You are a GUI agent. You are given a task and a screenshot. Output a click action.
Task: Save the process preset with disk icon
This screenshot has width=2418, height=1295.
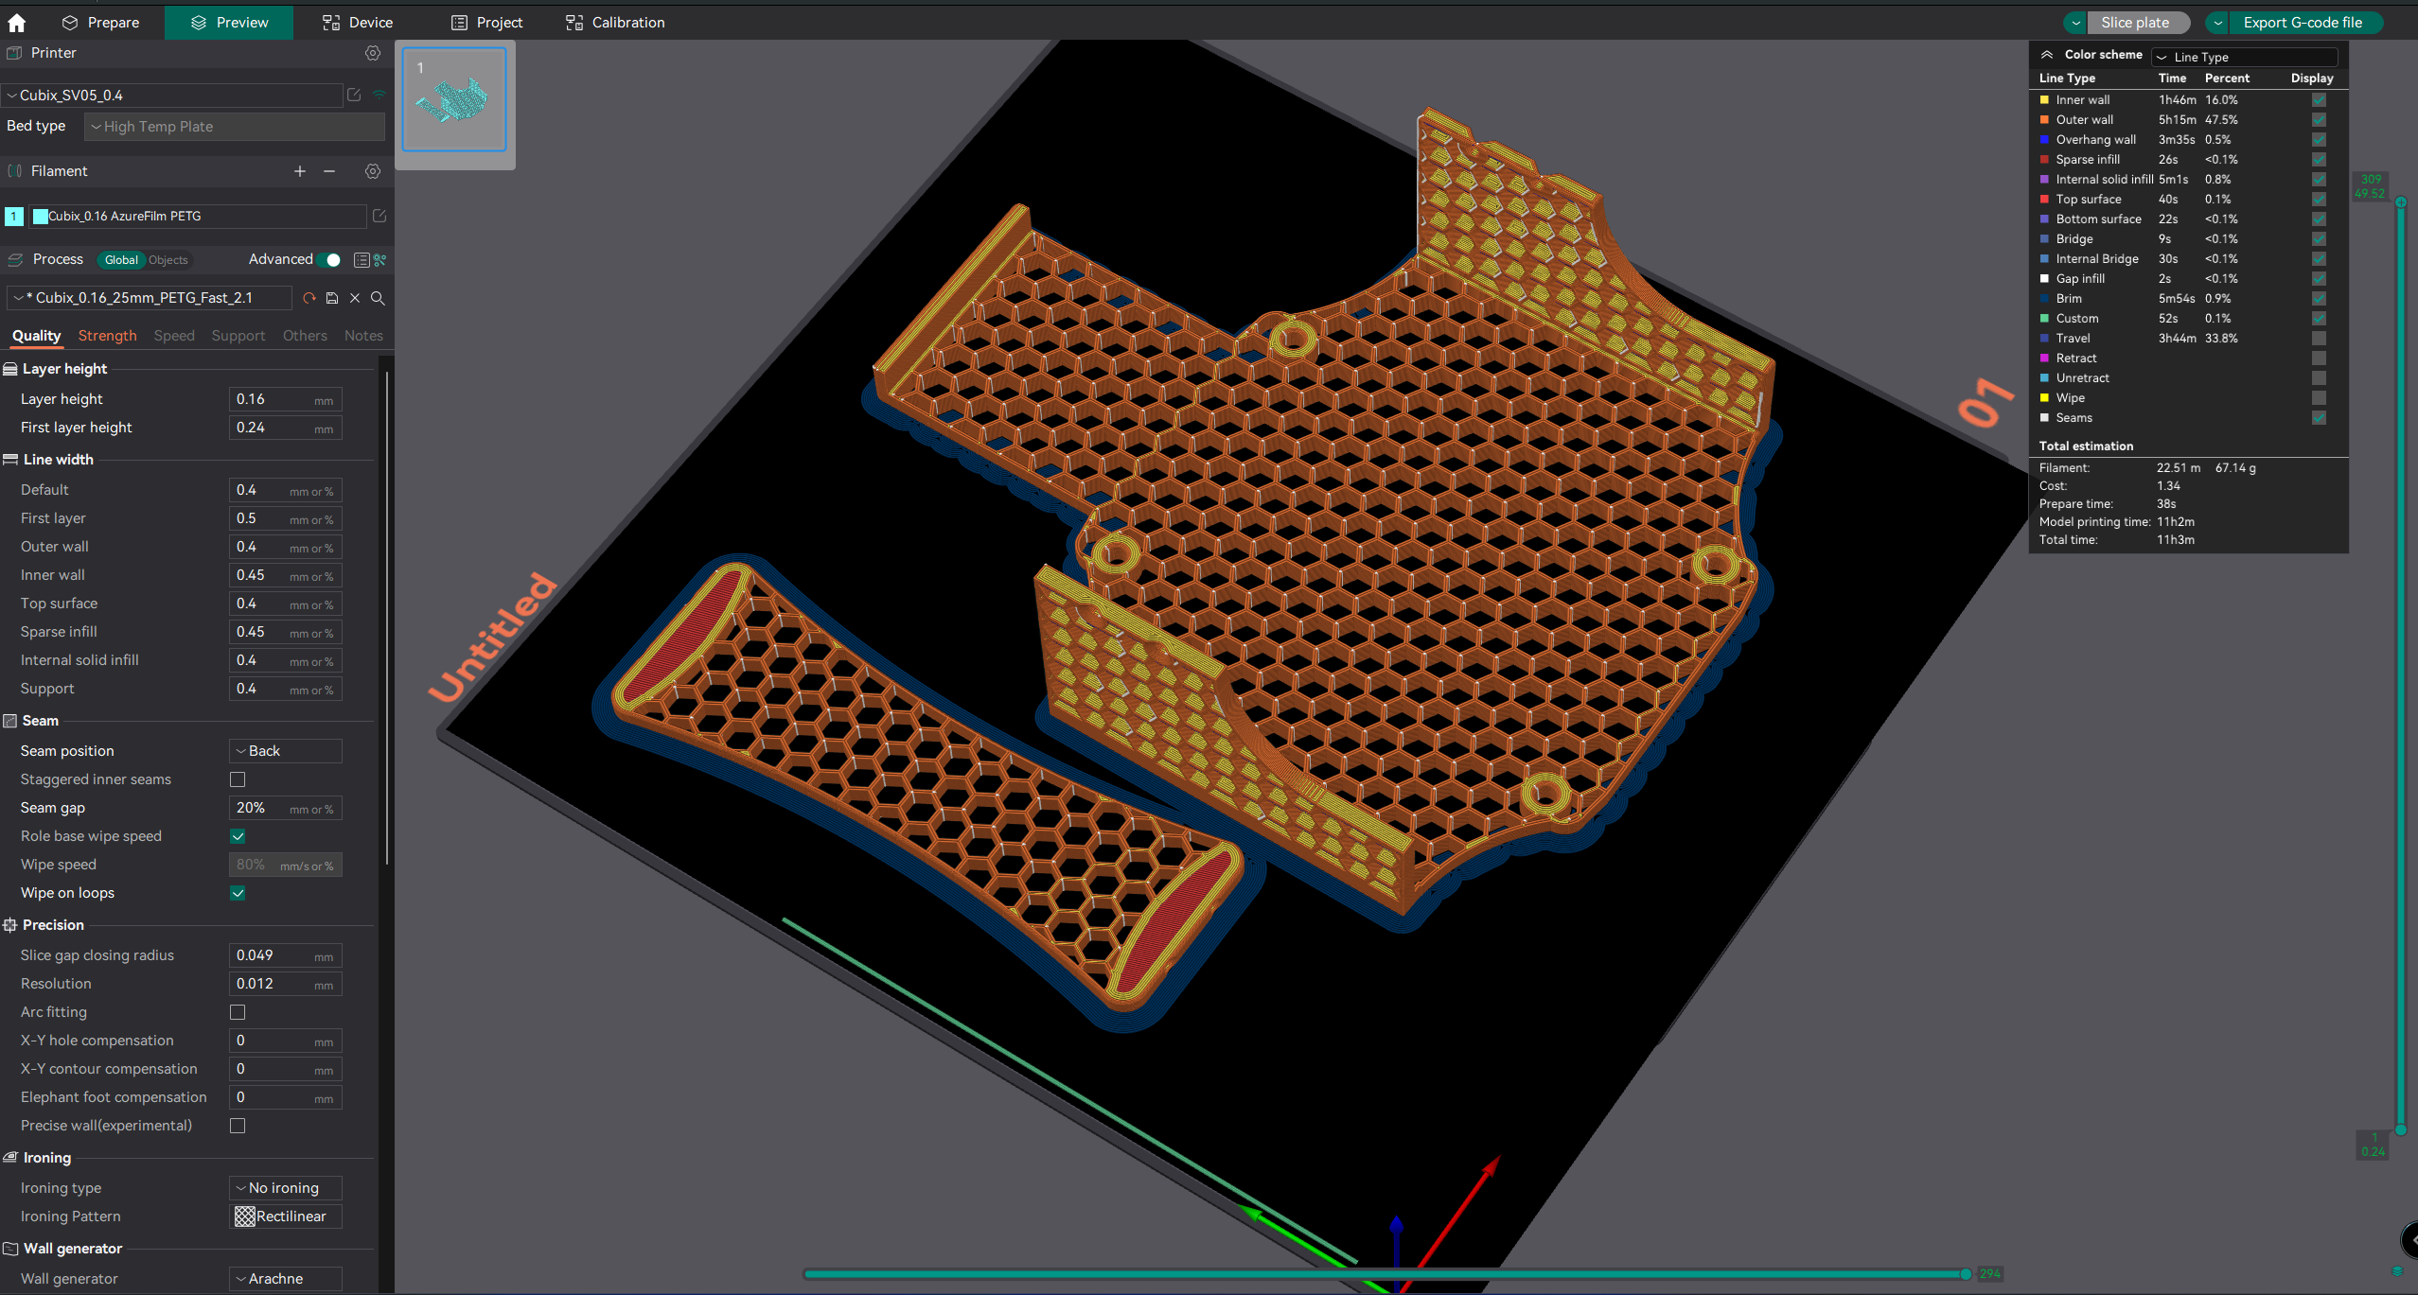[x=332, y=298]
